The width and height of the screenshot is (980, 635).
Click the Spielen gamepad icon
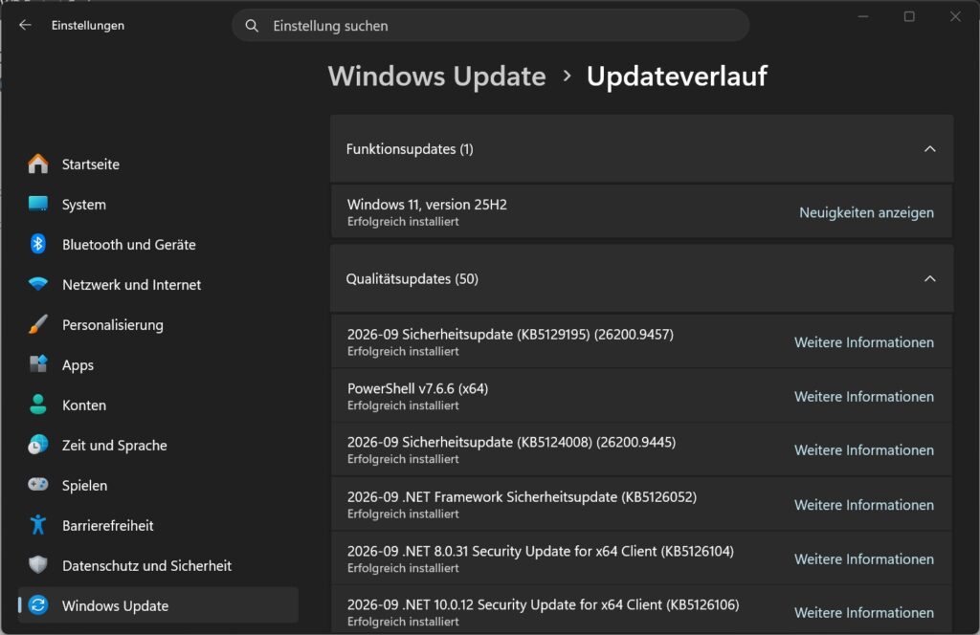click(38, 485)
